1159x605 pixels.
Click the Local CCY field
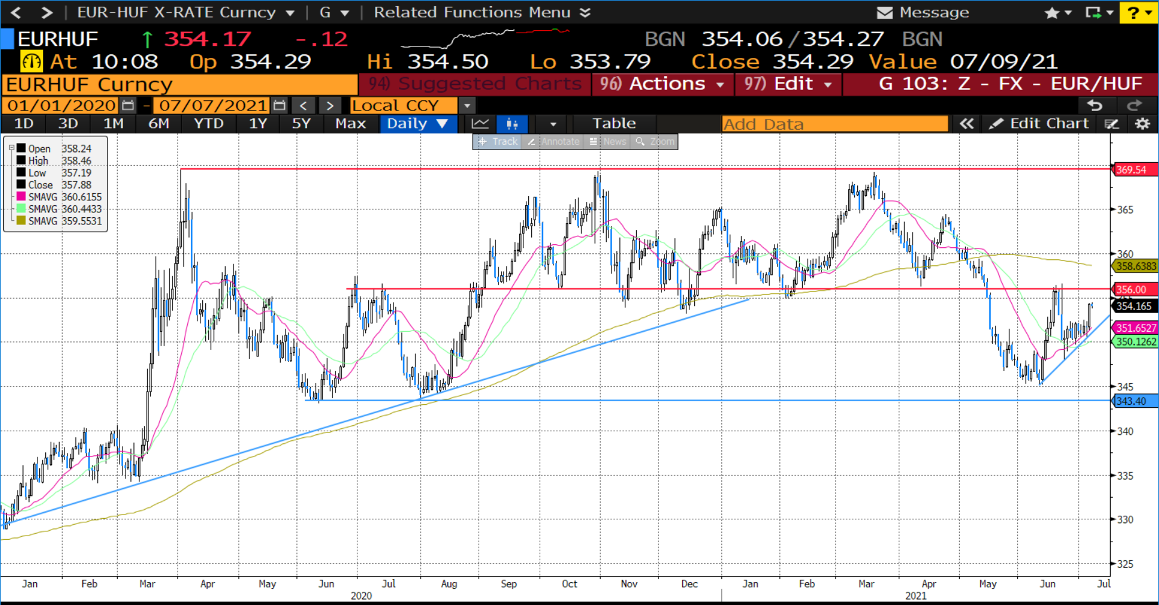(404, 106)
